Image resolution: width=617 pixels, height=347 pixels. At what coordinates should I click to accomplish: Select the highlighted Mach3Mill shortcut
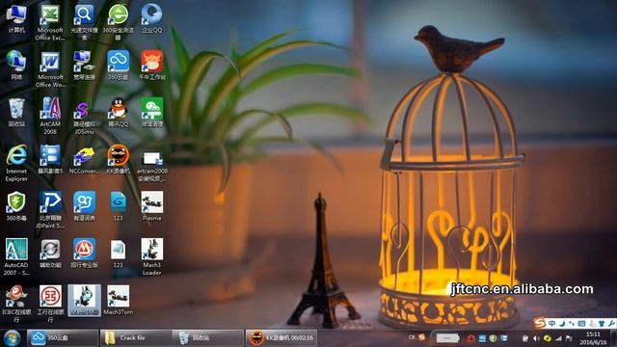click(84, 300)
